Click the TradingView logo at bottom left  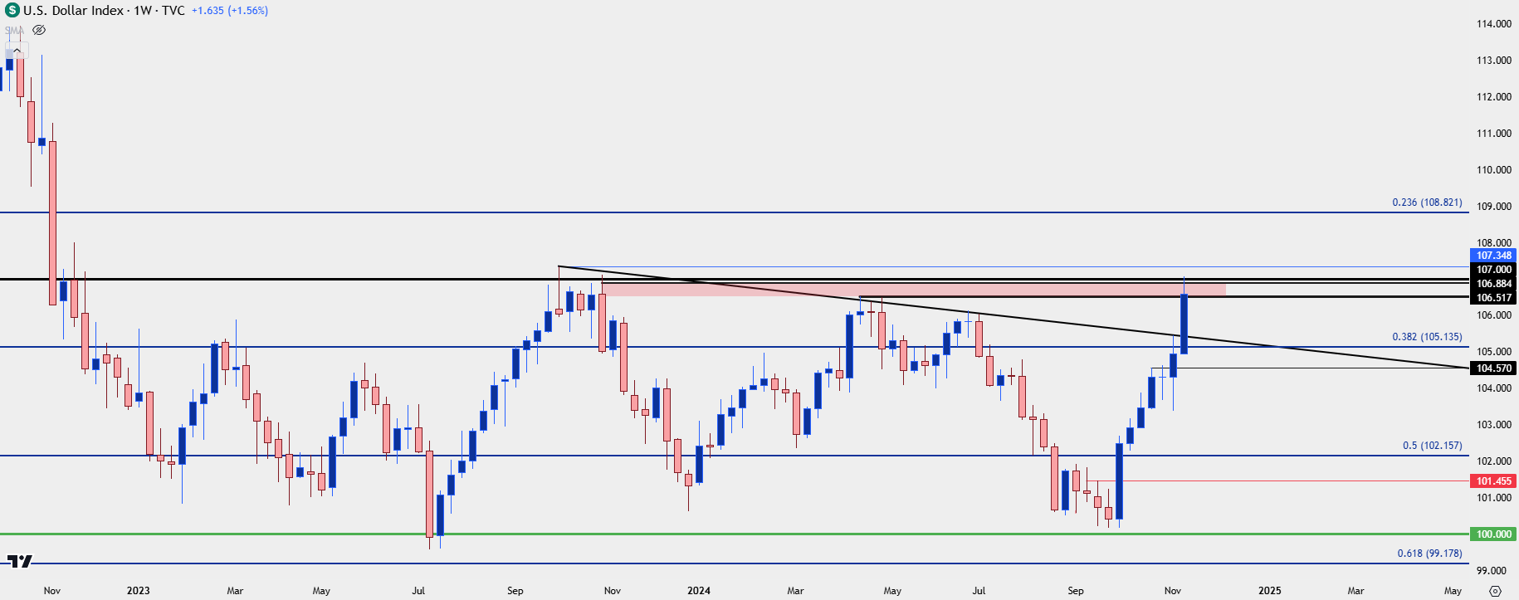[x=19, y=562]
